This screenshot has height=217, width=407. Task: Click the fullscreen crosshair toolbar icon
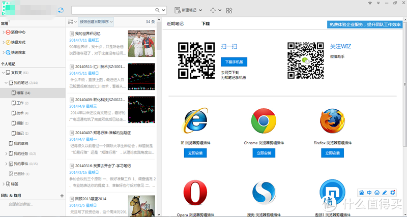[213, 10]
